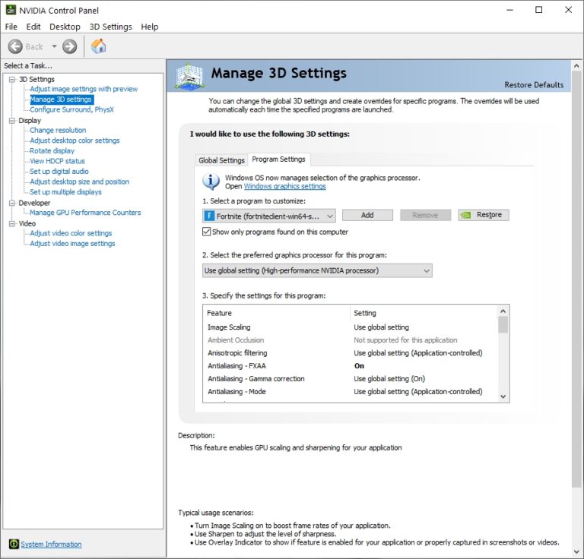Click the Feature column header

(276, 313)
